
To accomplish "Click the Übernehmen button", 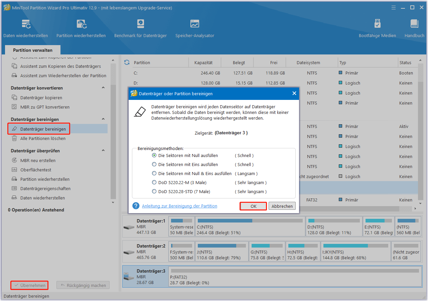I will point(29,285).
